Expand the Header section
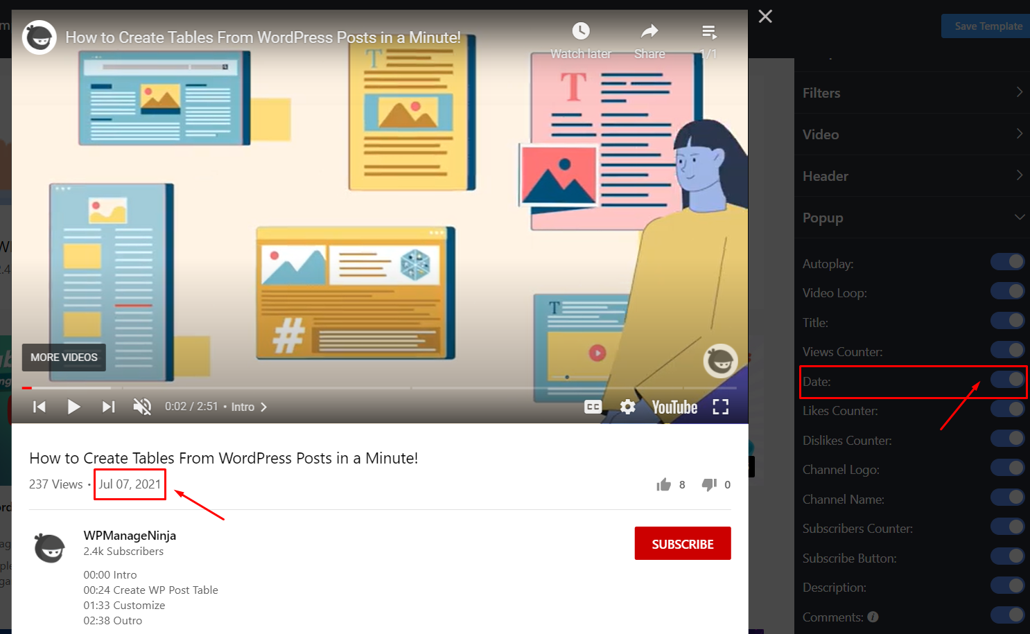Image resolution: width=1030 pixels, height=634 pixels. click(x=912, y=176)
